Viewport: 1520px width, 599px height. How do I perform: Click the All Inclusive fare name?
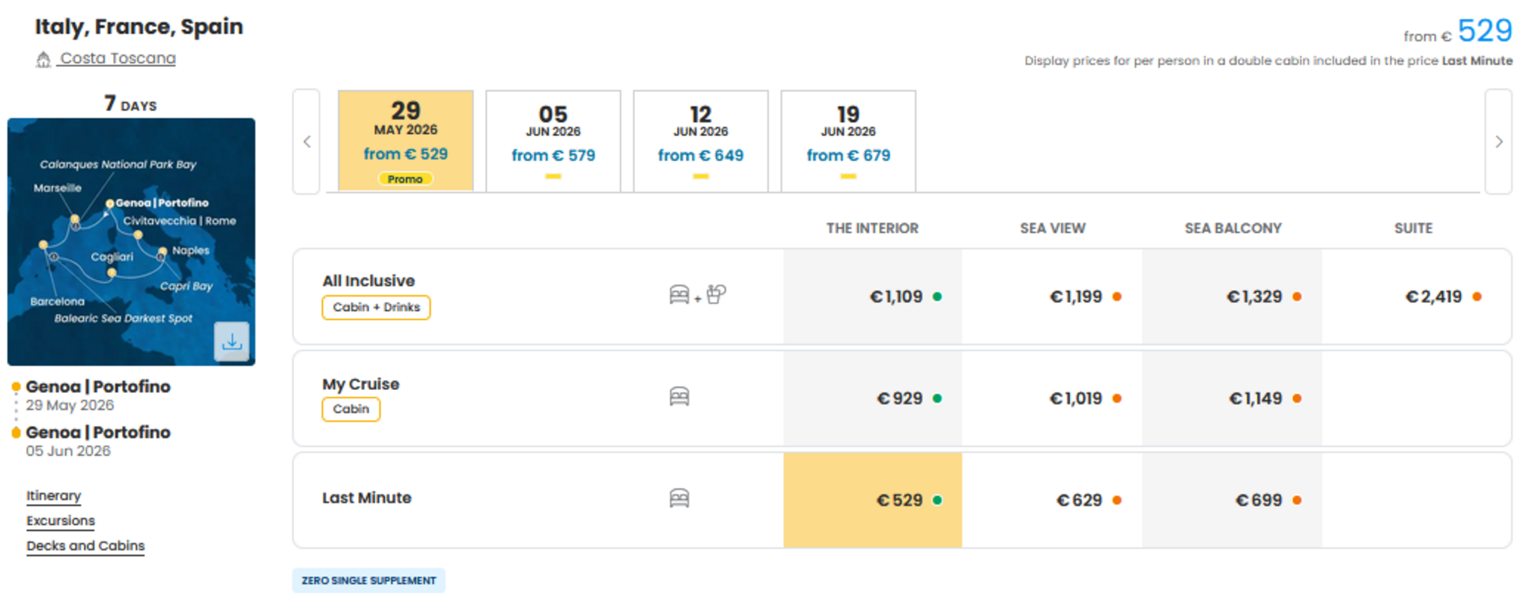(368, 281)
